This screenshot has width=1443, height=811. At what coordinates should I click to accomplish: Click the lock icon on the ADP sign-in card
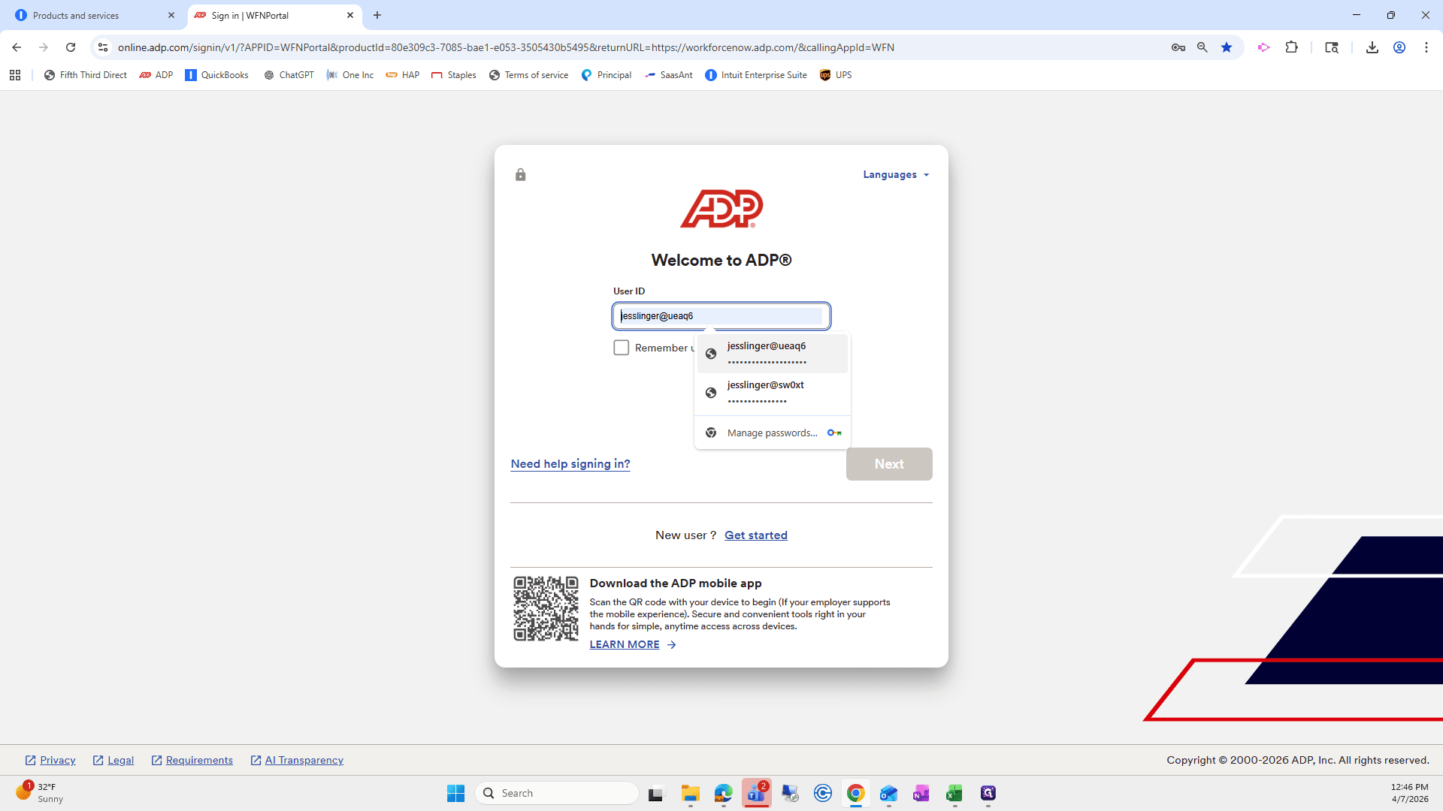520,174
